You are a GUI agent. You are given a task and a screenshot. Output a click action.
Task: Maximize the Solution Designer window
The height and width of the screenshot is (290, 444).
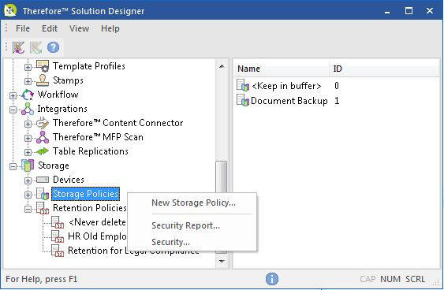point(409,11)
